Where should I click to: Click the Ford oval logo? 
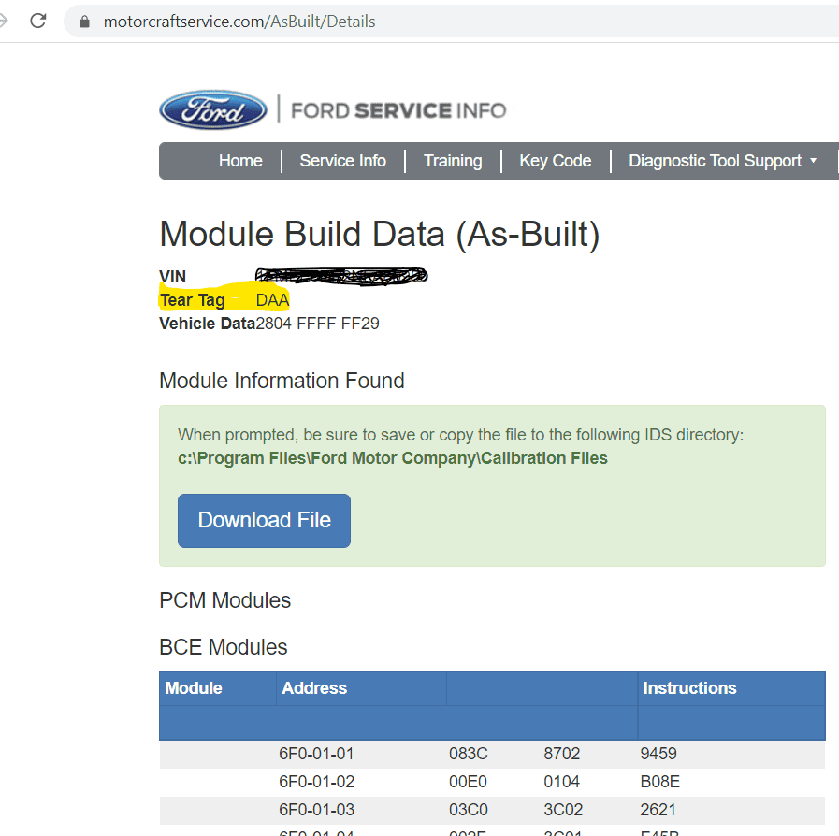pos(213,109)
